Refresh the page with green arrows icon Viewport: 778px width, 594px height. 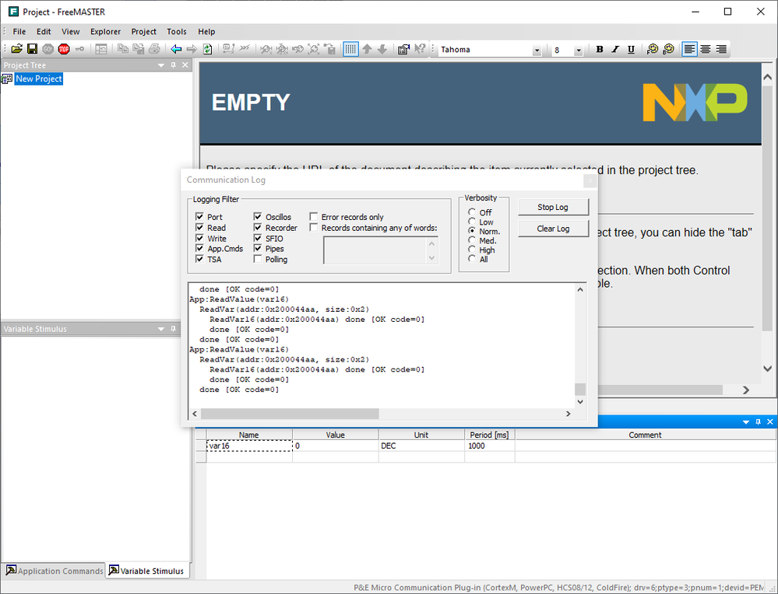coord(207,49)
